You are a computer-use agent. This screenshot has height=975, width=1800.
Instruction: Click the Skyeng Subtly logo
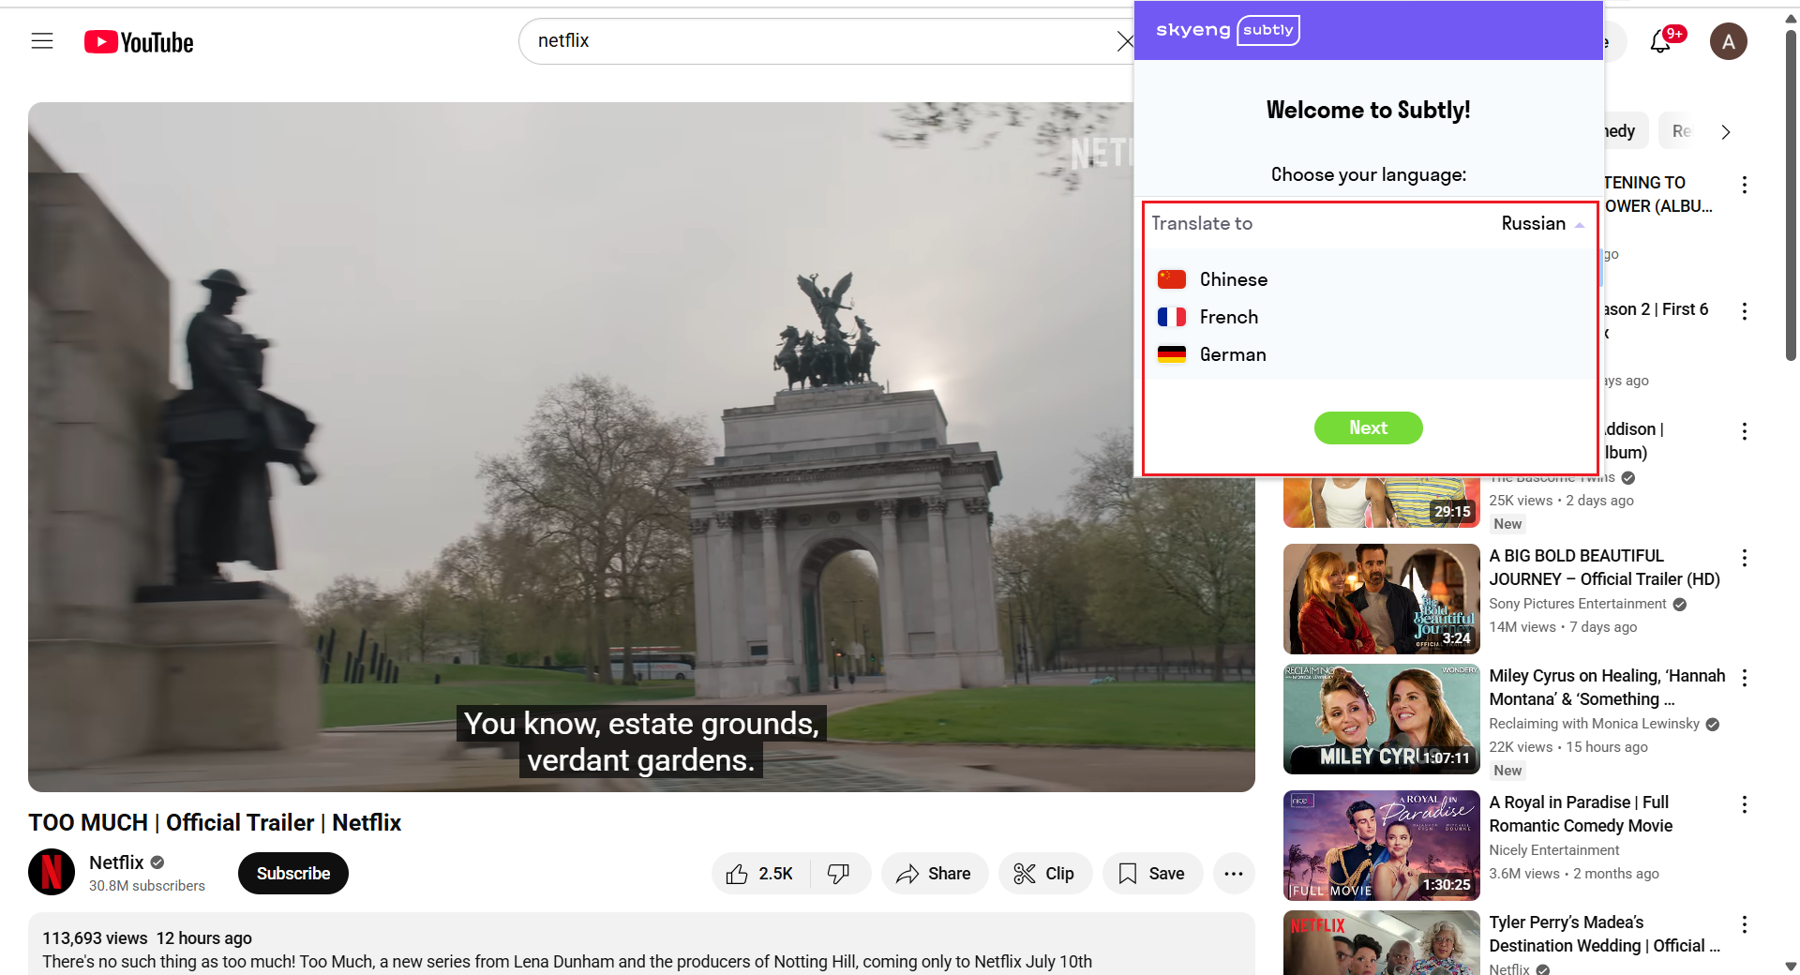point(1227,30)
